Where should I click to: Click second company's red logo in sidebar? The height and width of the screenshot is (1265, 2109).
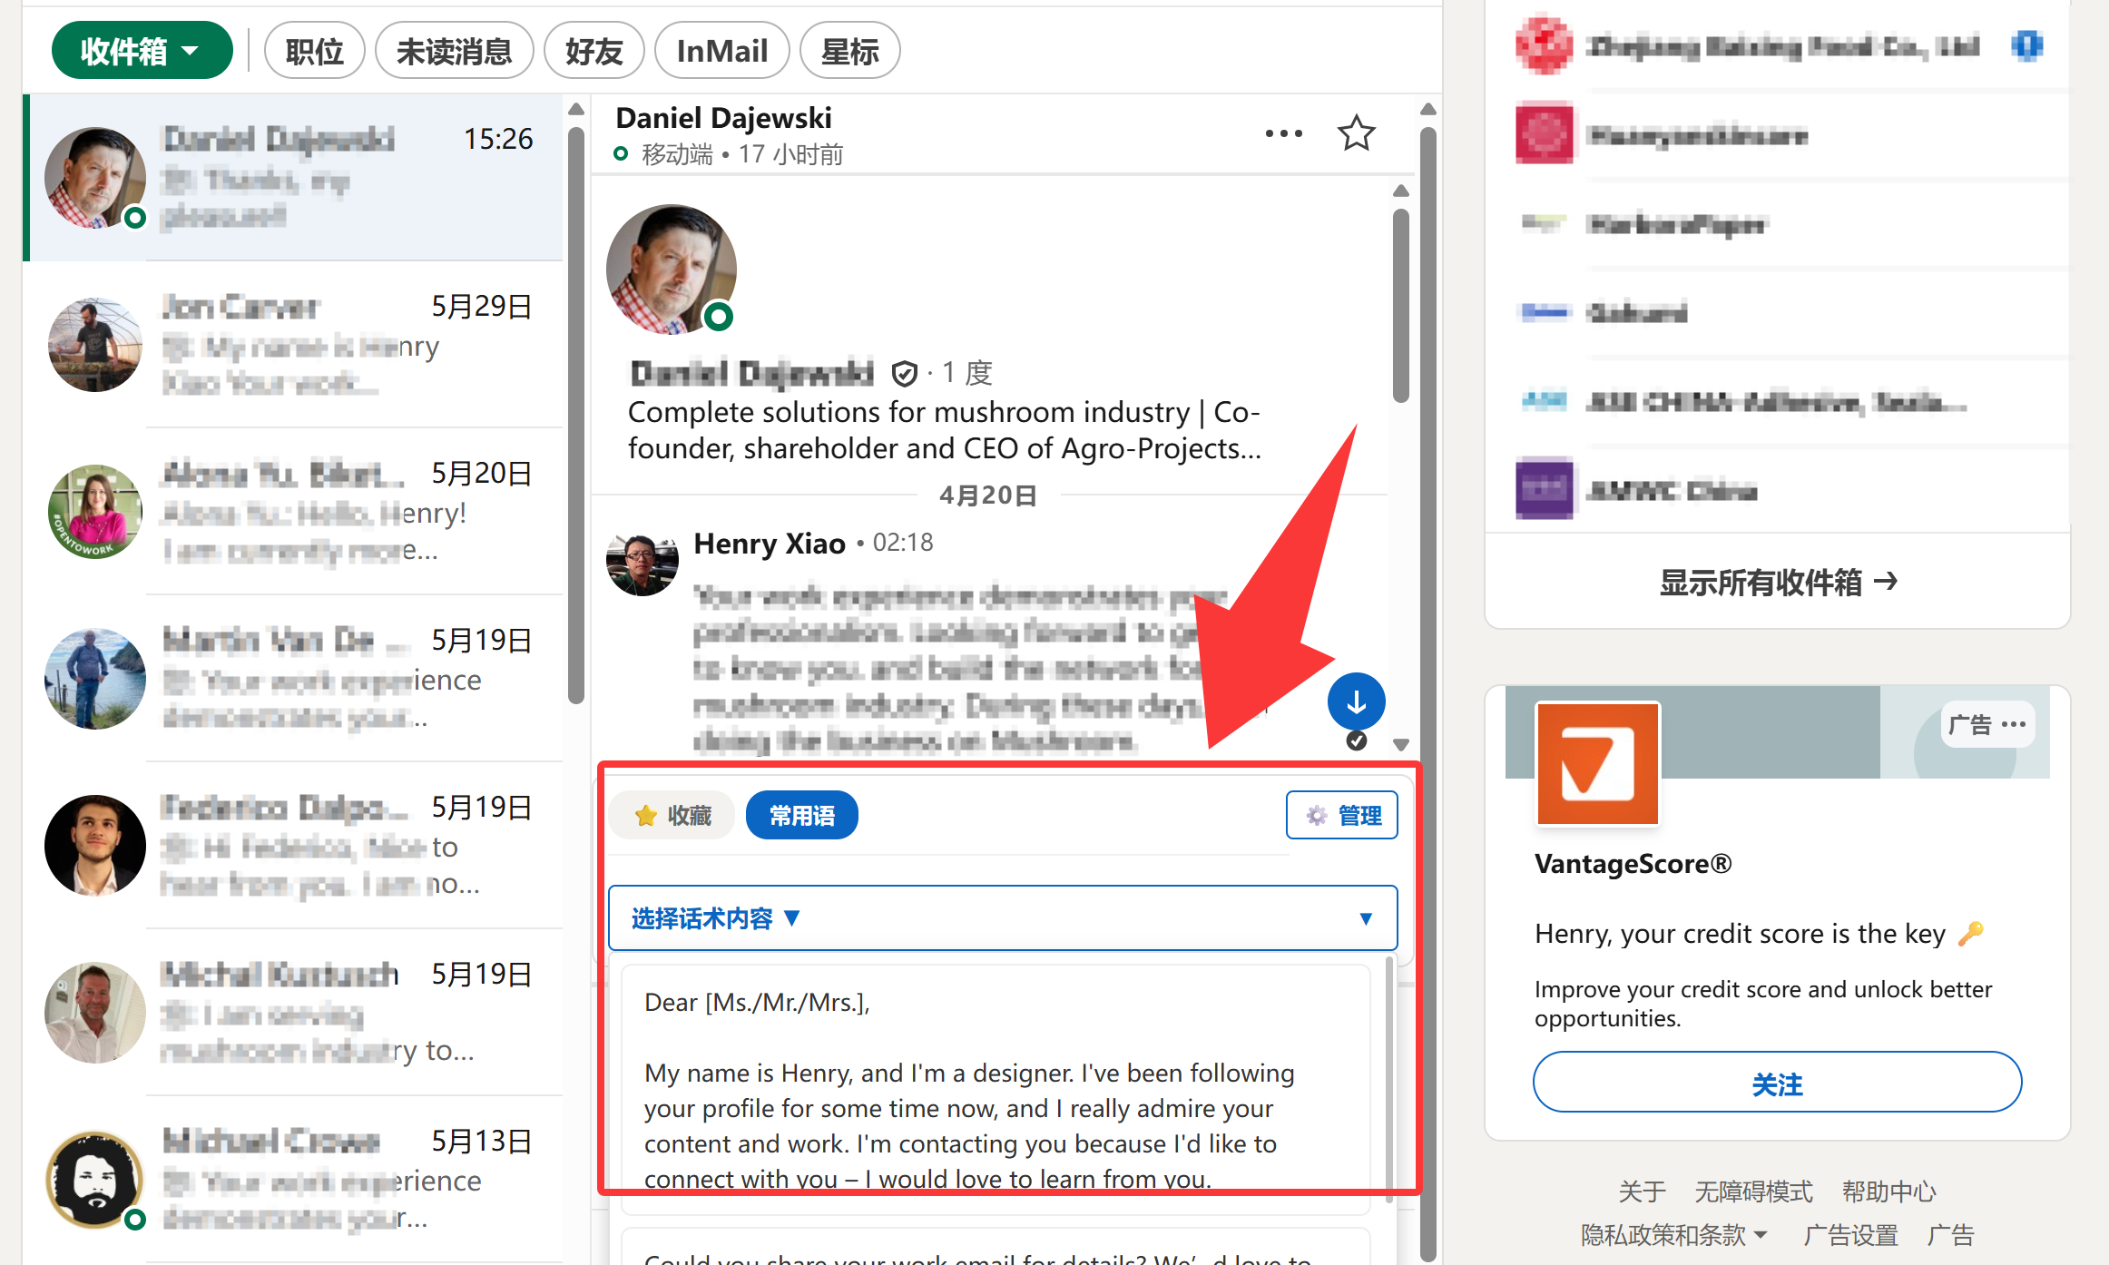click(1544, 134)
